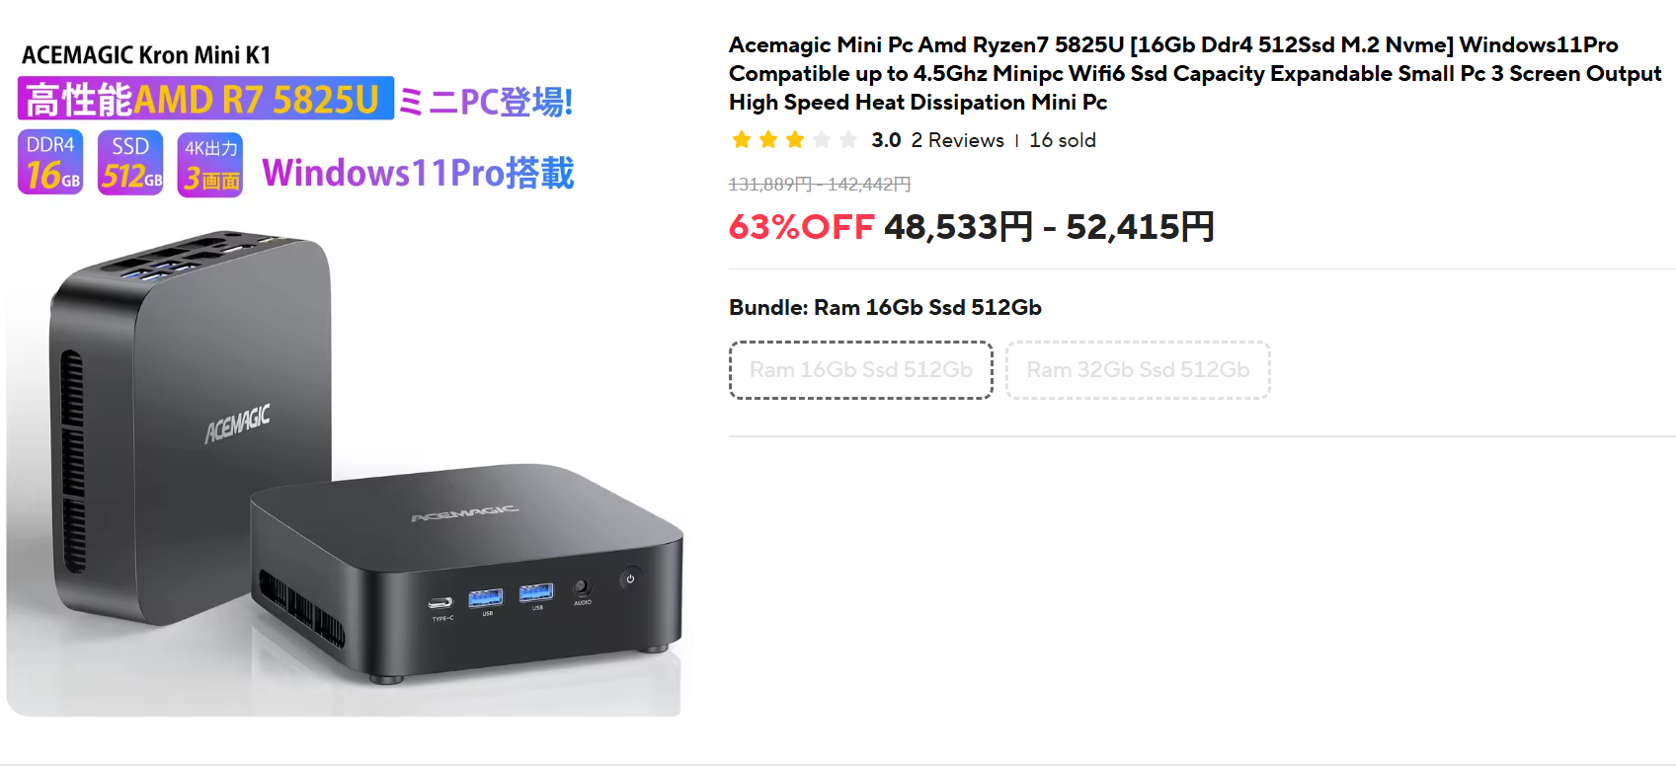The image size is (1676, 769).
Task: Click the 3.0 rating score
Action: (x=886, y=140)
